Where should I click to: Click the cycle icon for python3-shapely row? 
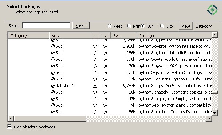point(53,92)
